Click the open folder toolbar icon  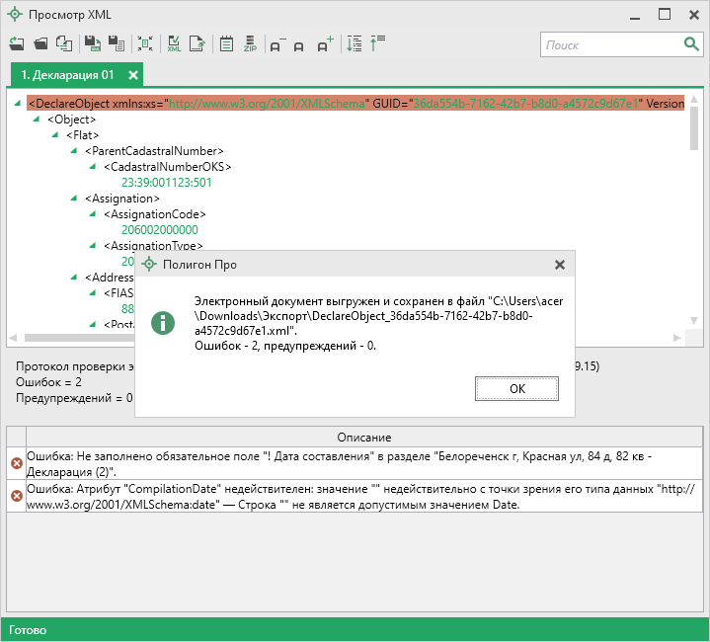click(x=40, y=43)
